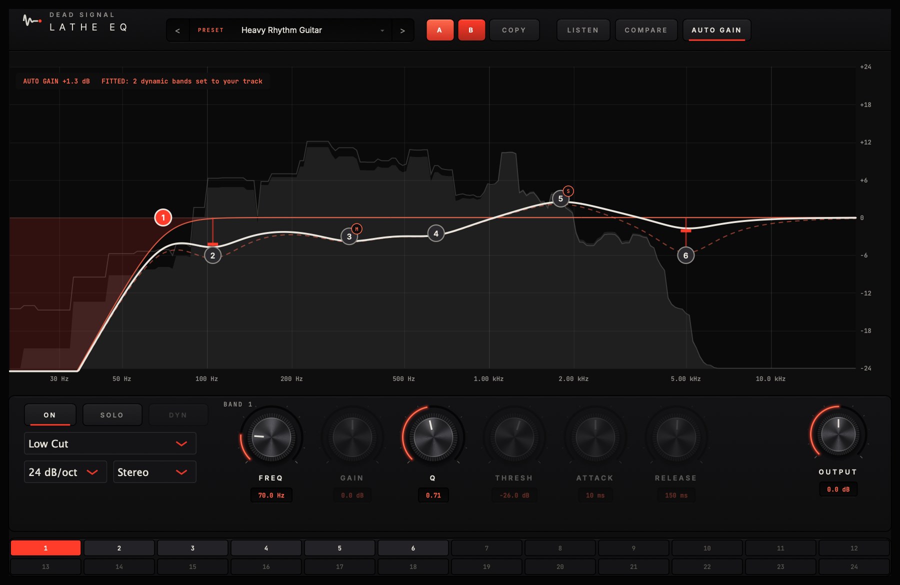Switch to state B

pyautogui.click(x=471, y=30)
